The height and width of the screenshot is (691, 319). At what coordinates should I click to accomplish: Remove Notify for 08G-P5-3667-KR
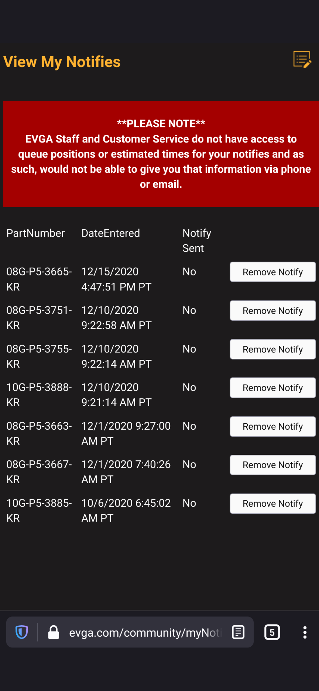[x=272, y=465]
